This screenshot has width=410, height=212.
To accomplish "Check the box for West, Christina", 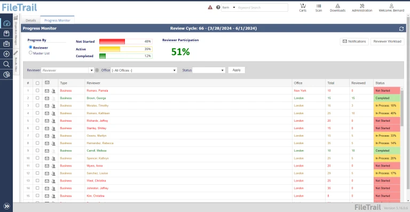I will coord(37,180).
